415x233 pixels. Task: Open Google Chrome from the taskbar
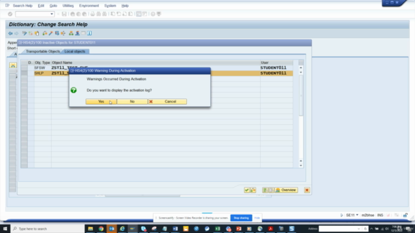click(x=101, y=228)
